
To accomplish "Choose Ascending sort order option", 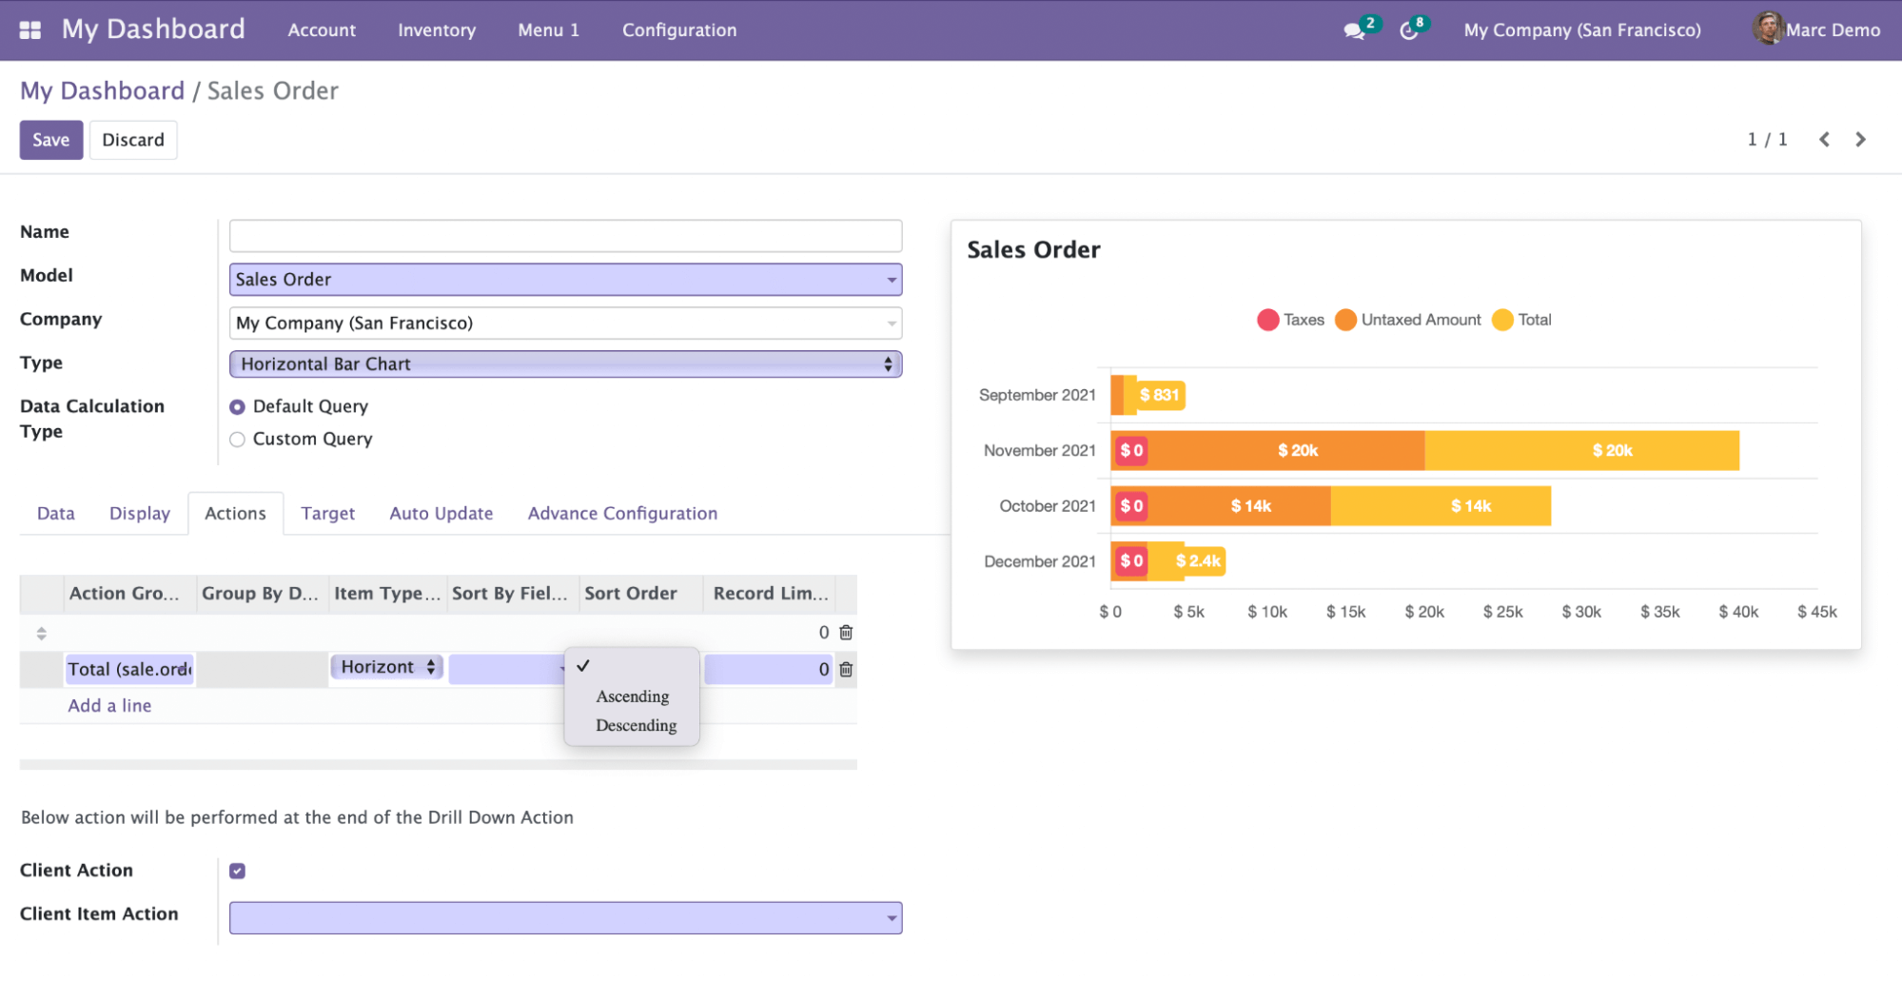I will tap(633, 697).
